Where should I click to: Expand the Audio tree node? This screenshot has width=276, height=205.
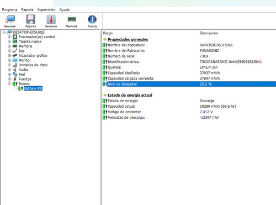tap(9, 70)
